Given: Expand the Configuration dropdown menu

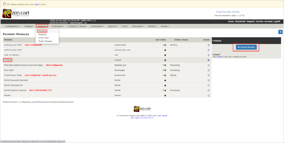Looking at the screenshot, I should 12,26.
